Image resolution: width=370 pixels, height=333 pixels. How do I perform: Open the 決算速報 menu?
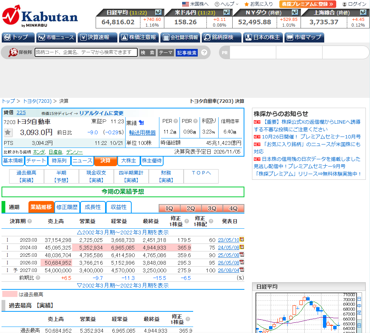98,37
